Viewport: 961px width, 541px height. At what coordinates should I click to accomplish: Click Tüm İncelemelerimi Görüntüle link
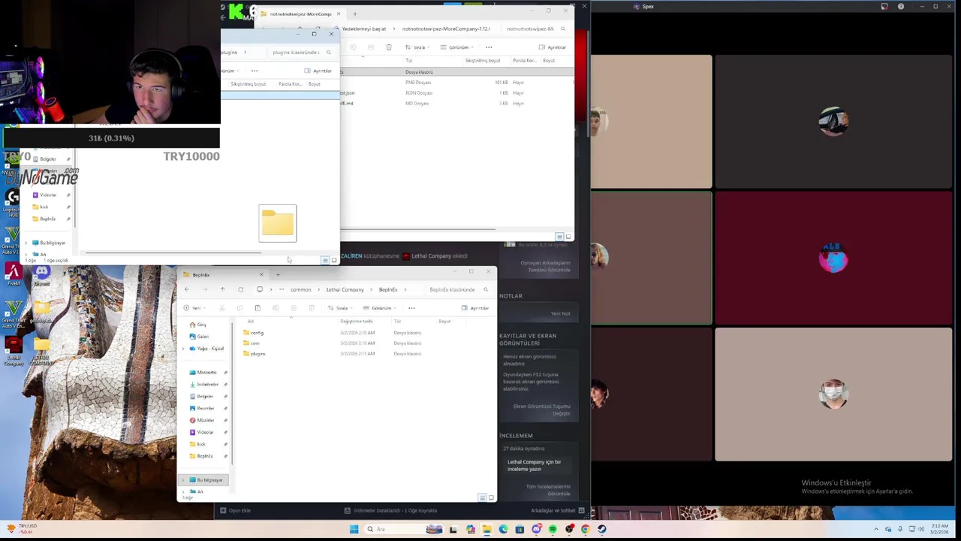coord(548,490)
